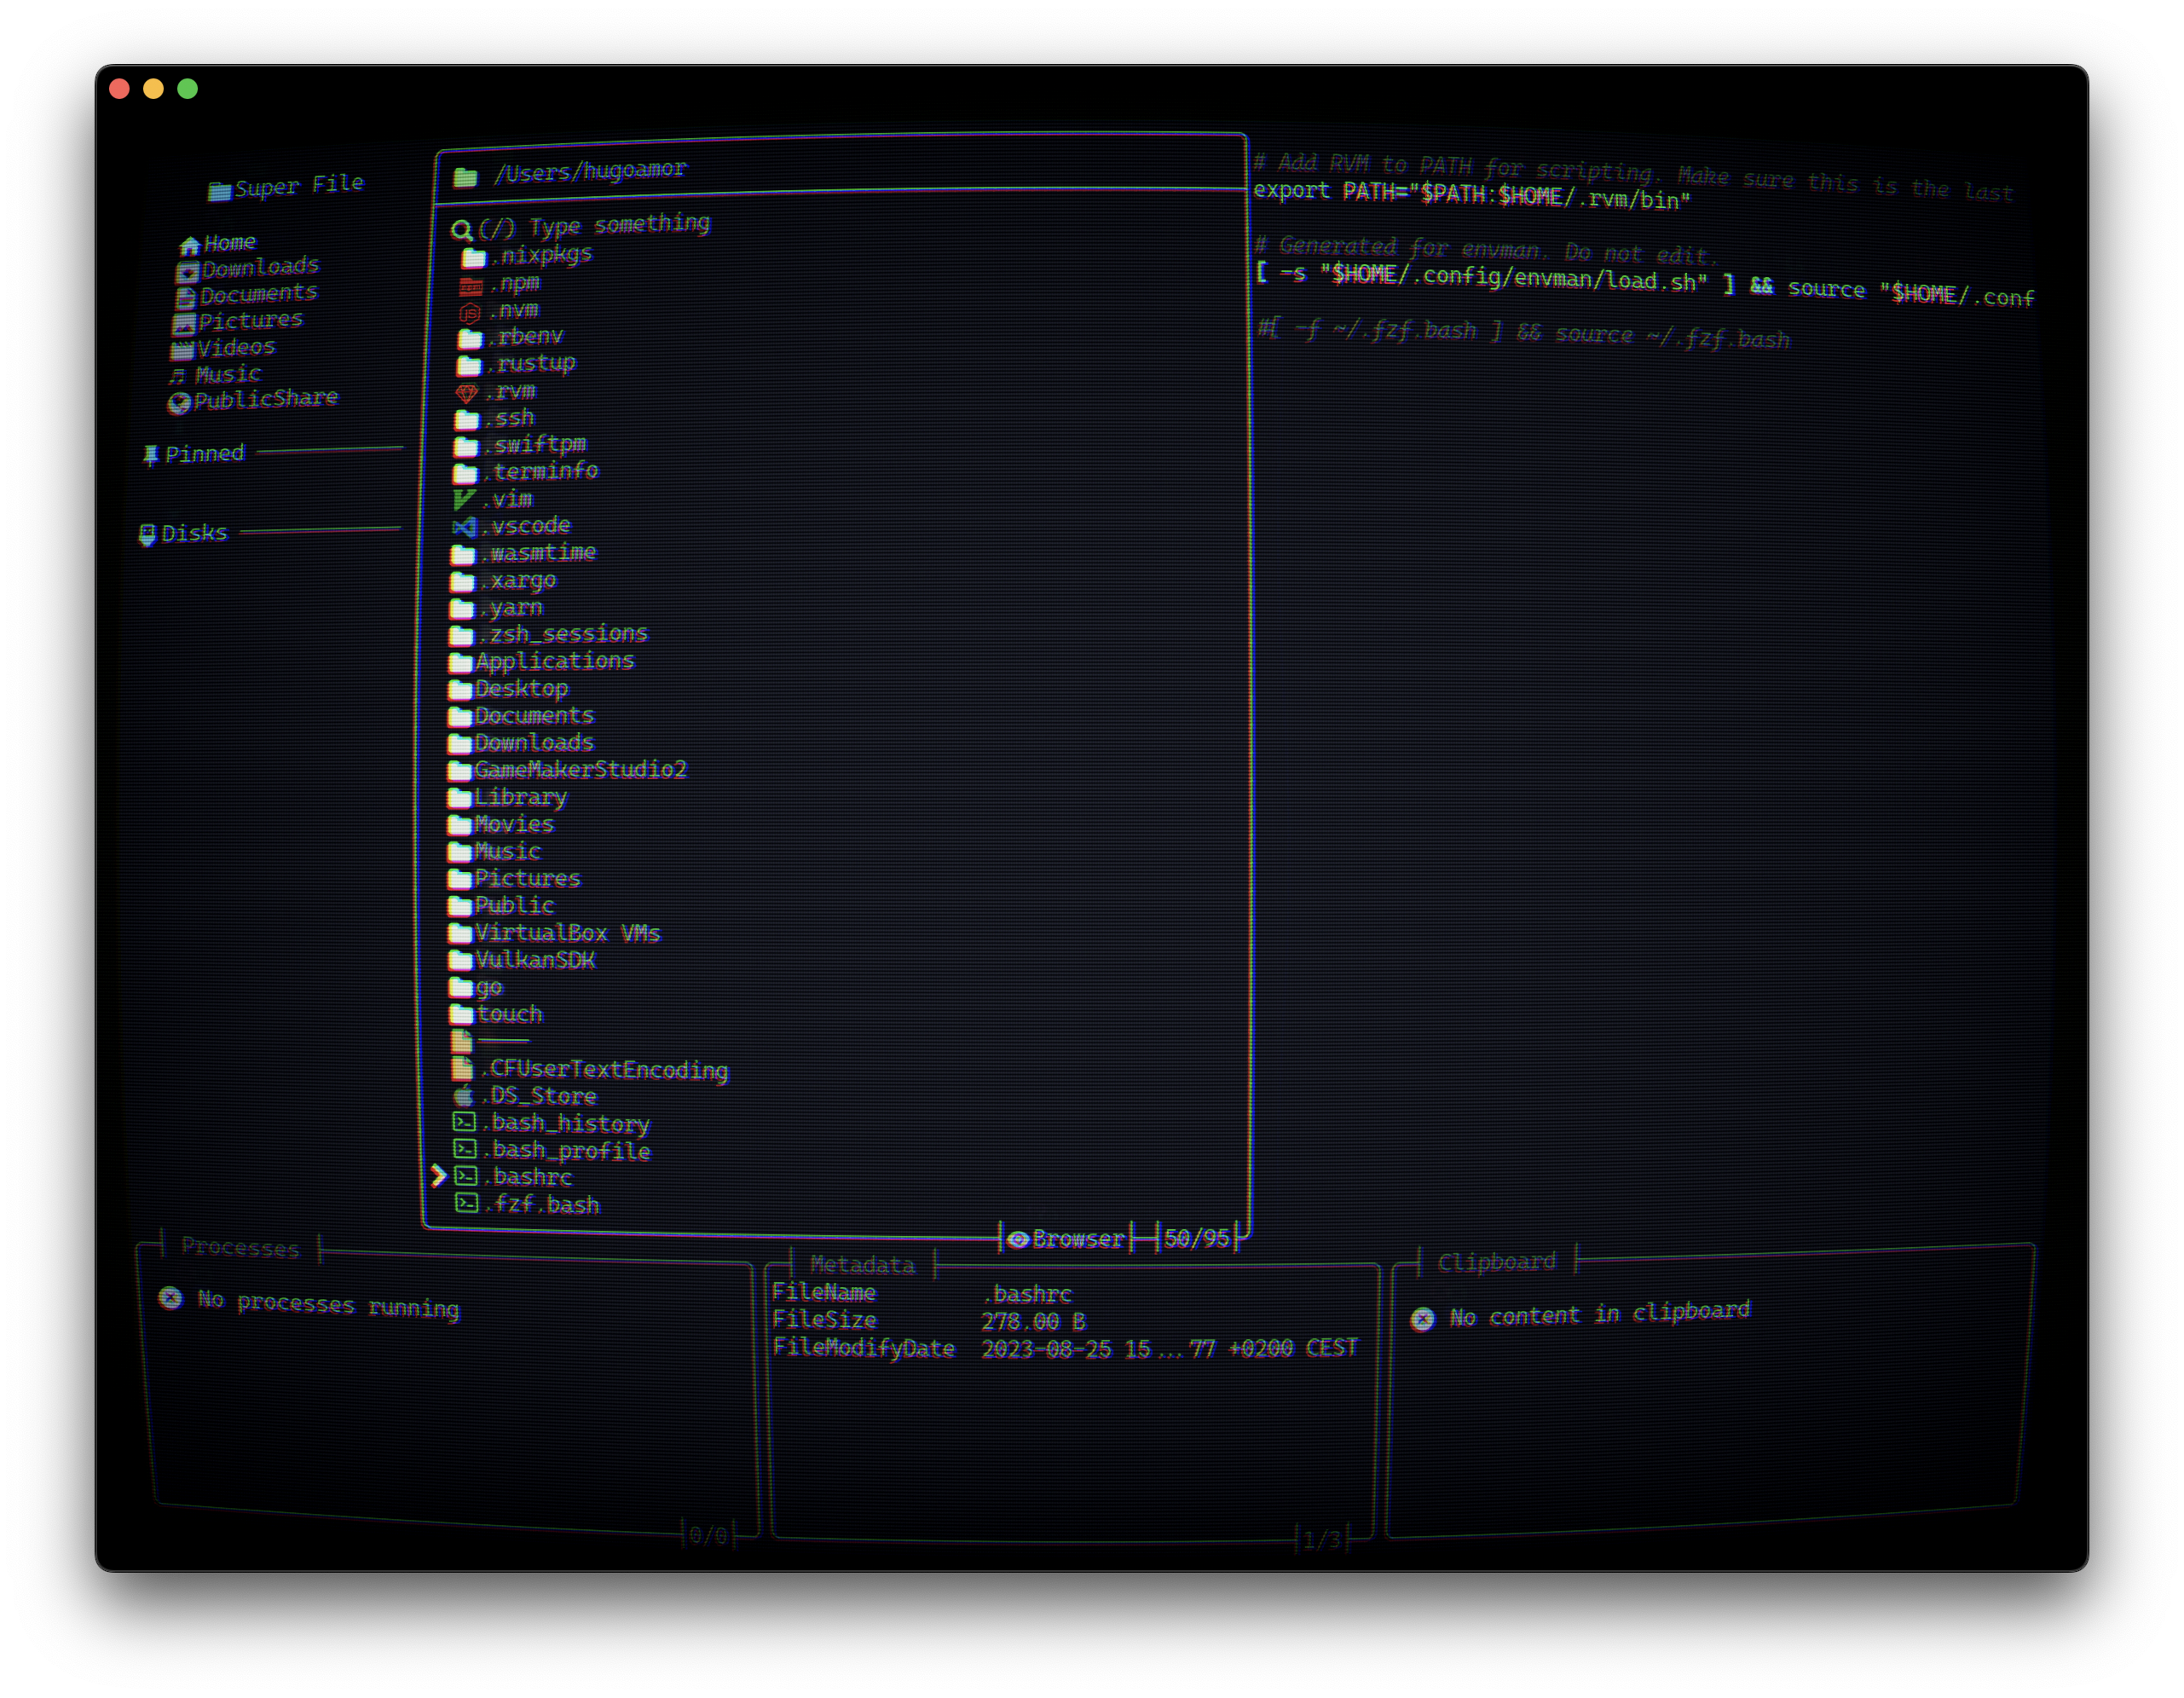Click the Videos icon in the left sidebar
2184x1698 pixels.
[181, 350]
